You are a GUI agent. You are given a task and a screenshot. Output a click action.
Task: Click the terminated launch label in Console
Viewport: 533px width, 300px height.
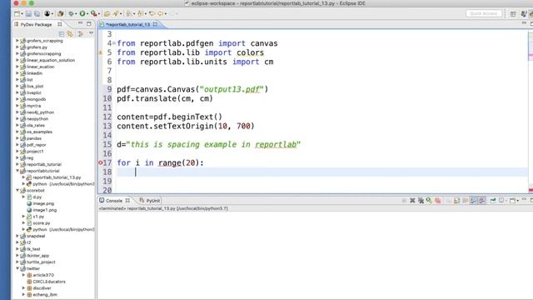[x=163, y=208]
